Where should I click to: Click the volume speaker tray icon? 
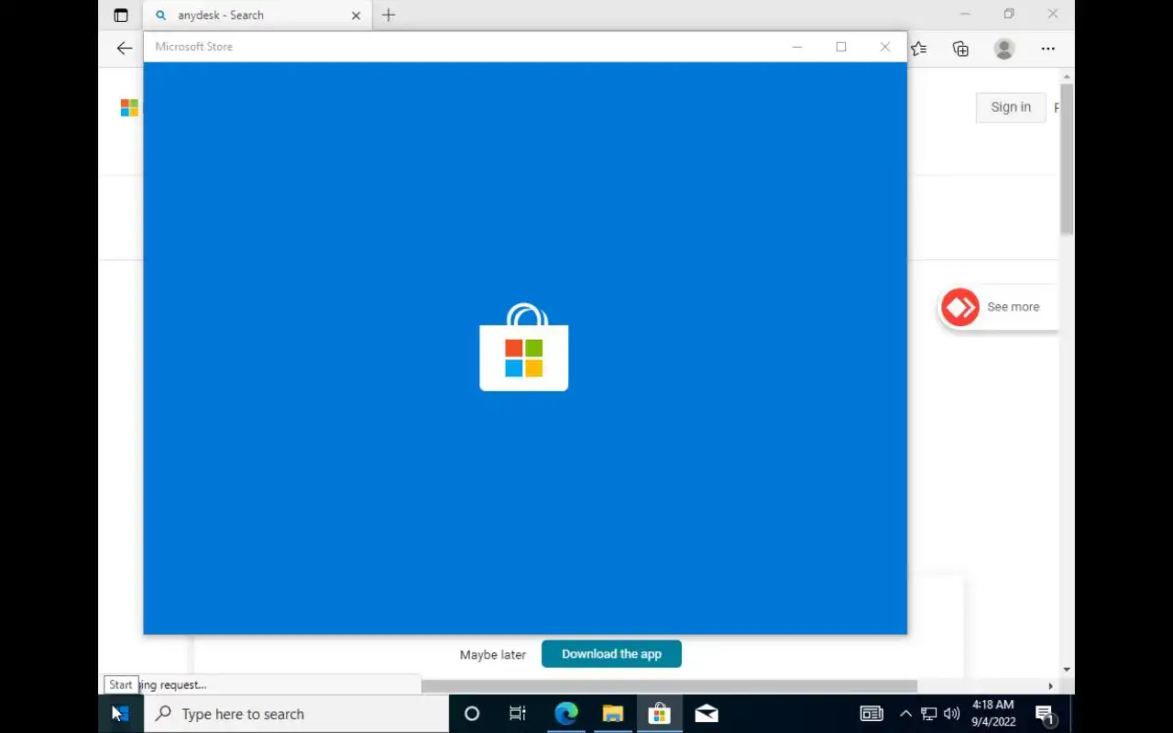click(x=952, y=714)
